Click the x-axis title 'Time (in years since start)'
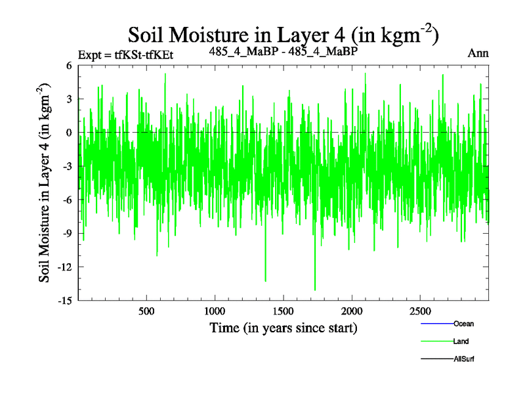This screenshot has width=525, height=394. point(283,327)
